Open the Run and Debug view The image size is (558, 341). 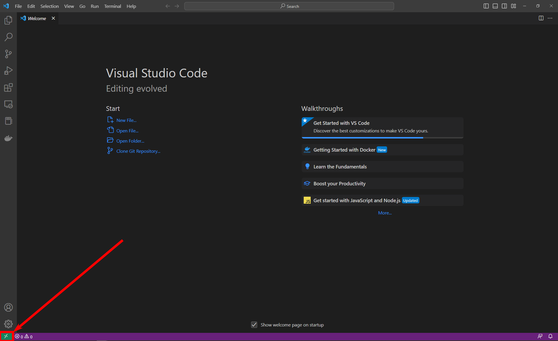[8, 71]
